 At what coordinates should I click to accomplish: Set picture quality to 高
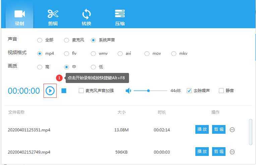[40, 67]
